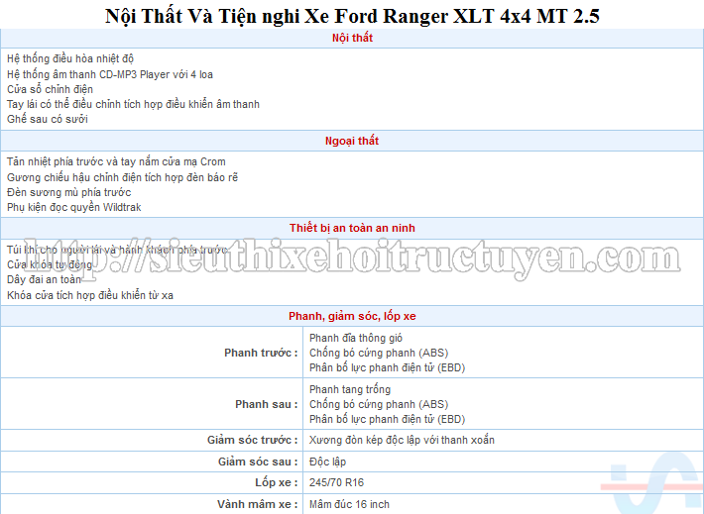Select the red 'Nội thất' section header
Image resolution: width=704 pixels, height=514 pixels.
352,38
